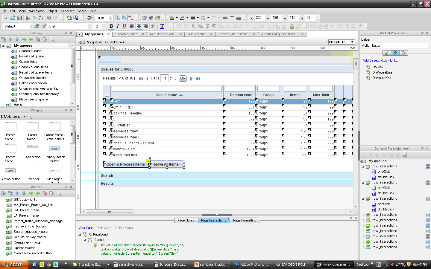Run spell check using the ABC icon
The image size is (431, 269).
(89, 18)
